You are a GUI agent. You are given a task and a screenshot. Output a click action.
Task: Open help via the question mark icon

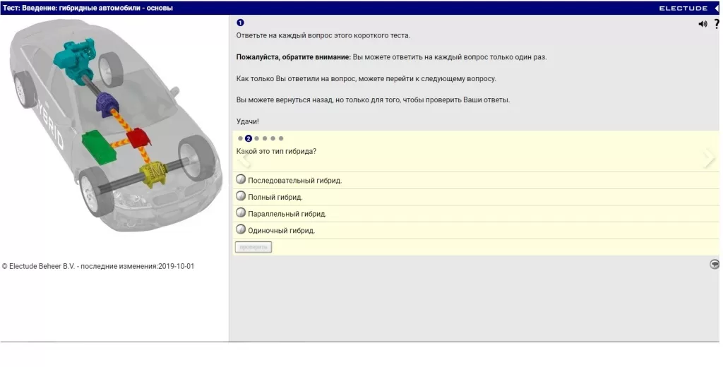click(x=717, y=24)
